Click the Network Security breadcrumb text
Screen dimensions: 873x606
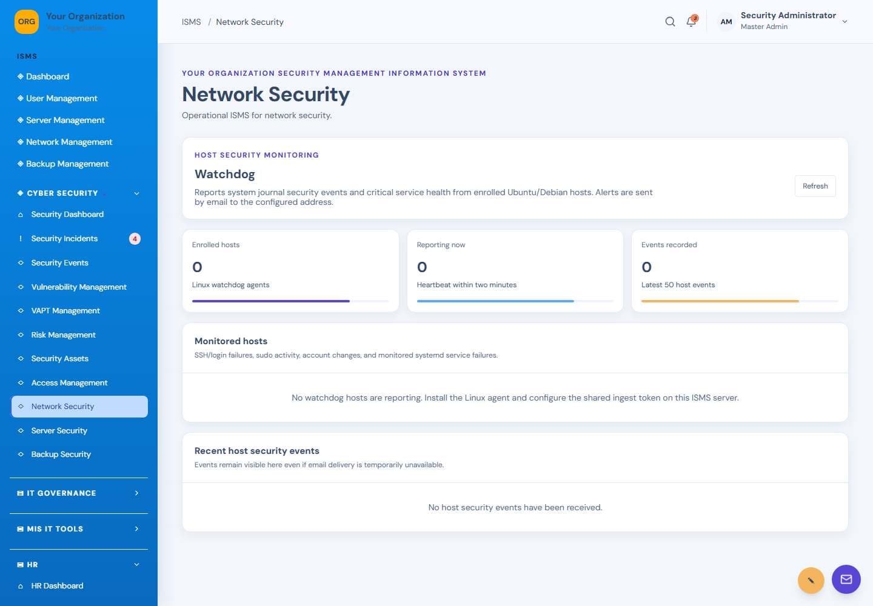tap(250, 22)
